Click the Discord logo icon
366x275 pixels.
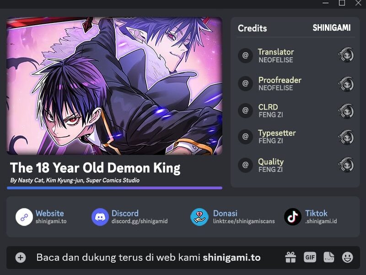[100, 217]
